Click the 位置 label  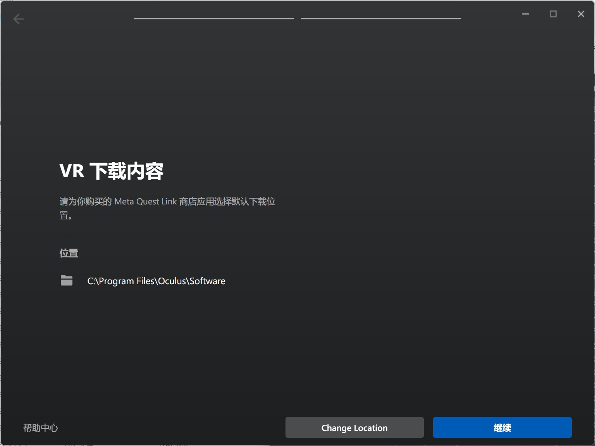[69, 253]
